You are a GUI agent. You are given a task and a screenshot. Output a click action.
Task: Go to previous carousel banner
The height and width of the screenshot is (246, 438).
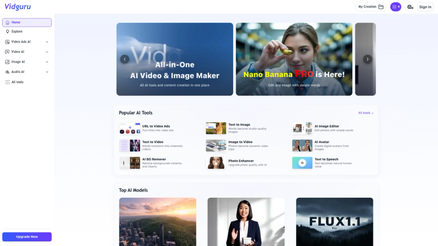point(124,59)
